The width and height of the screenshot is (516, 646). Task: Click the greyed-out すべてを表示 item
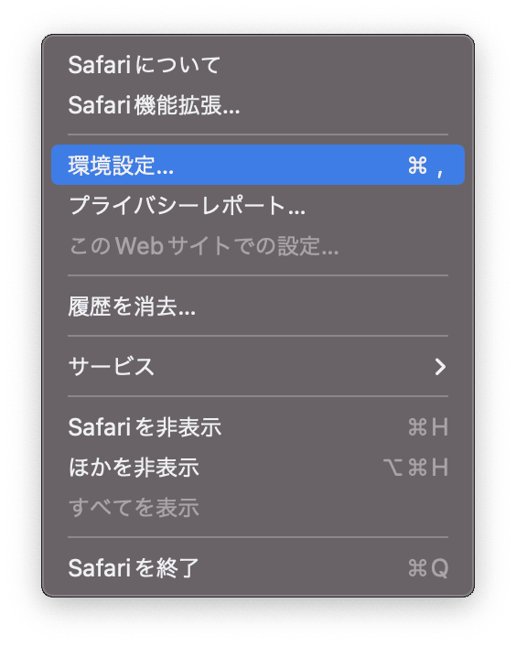pyautogui.click(x=258, y=508)
